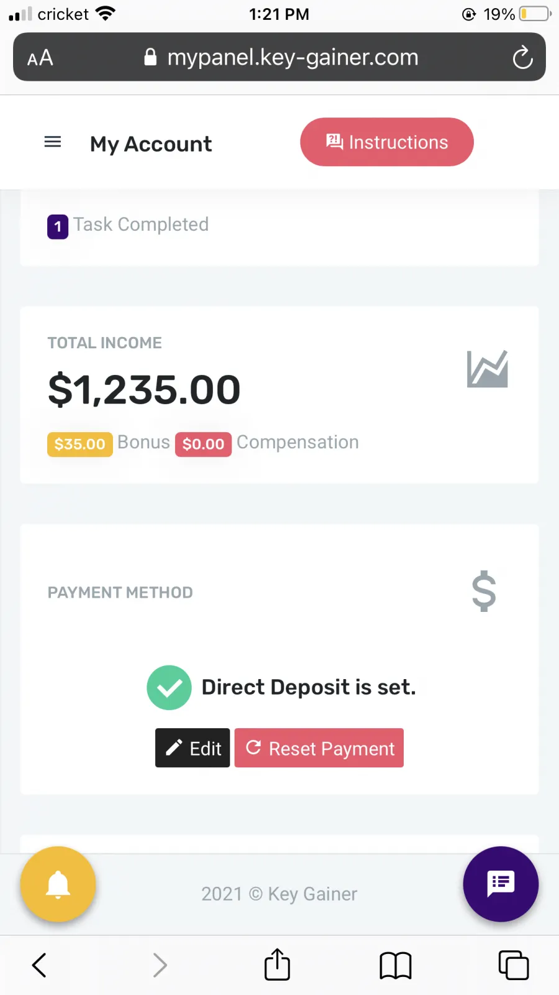Click the Reset Payment button
Screen dimensions: 559x995
(319, 747)
